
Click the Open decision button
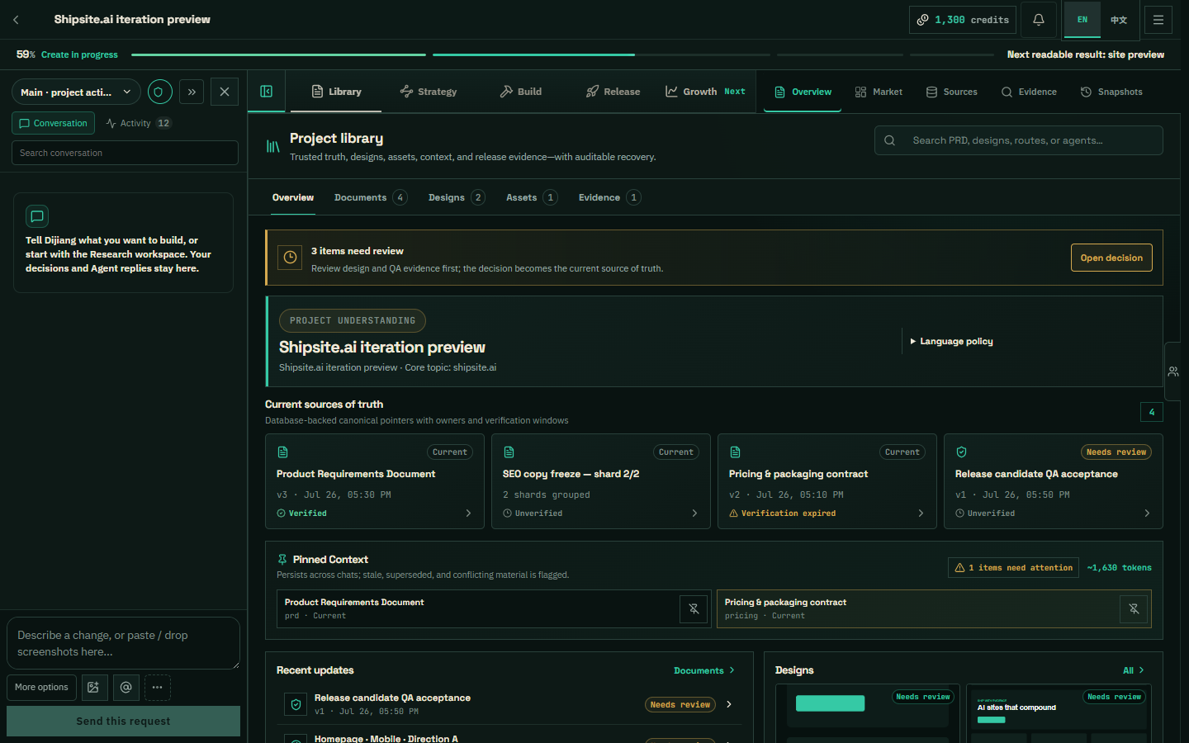tap(1111, 258)
